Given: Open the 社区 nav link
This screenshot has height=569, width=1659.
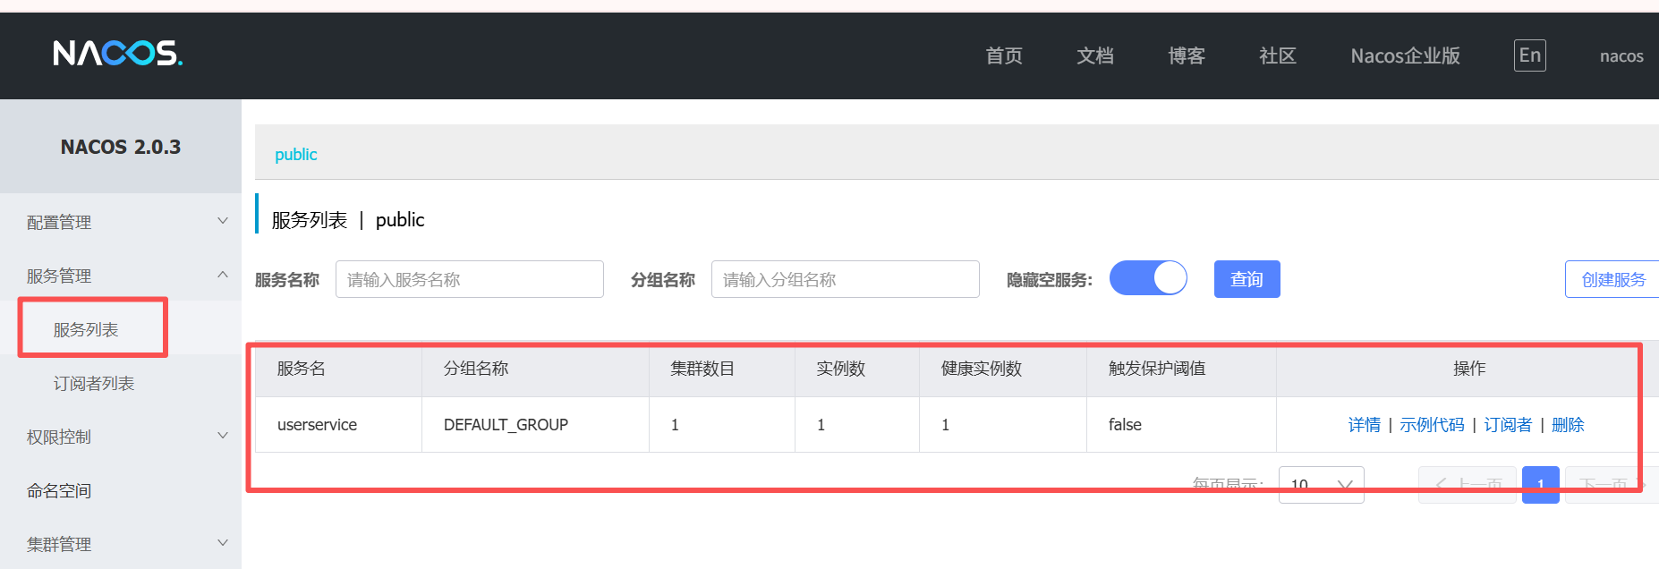Looking at the screenshot, I should click(x=1278, y=55).
